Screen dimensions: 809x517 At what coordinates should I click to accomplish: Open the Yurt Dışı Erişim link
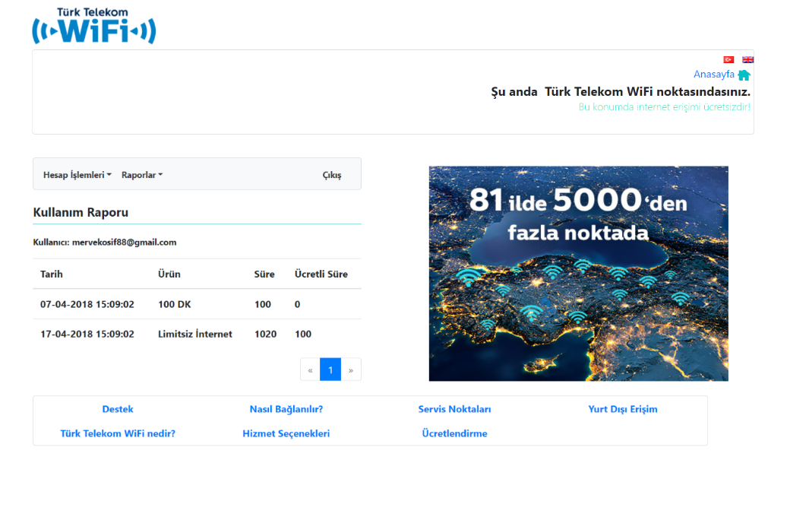(623, 409)
